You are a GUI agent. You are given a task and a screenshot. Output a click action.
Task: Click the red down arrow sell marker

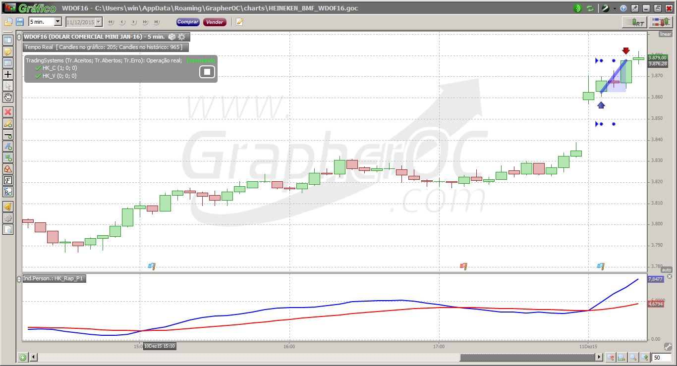[626, 51]
